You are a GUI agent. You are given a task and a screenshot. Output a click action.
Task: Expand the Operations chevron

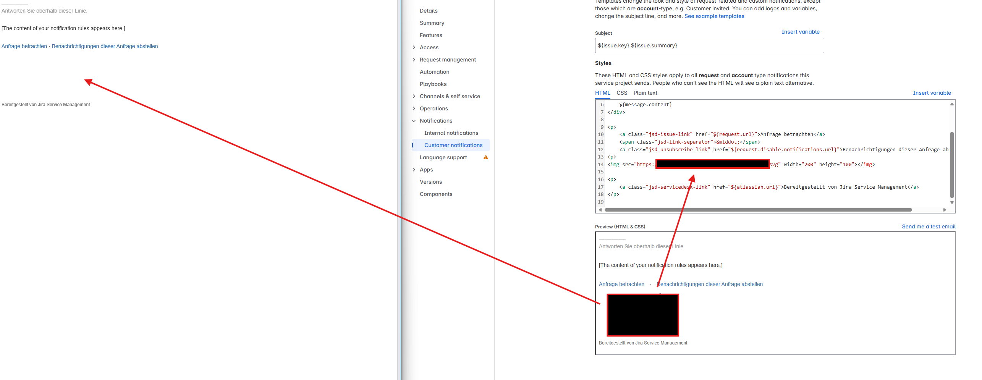pos(414,108)
